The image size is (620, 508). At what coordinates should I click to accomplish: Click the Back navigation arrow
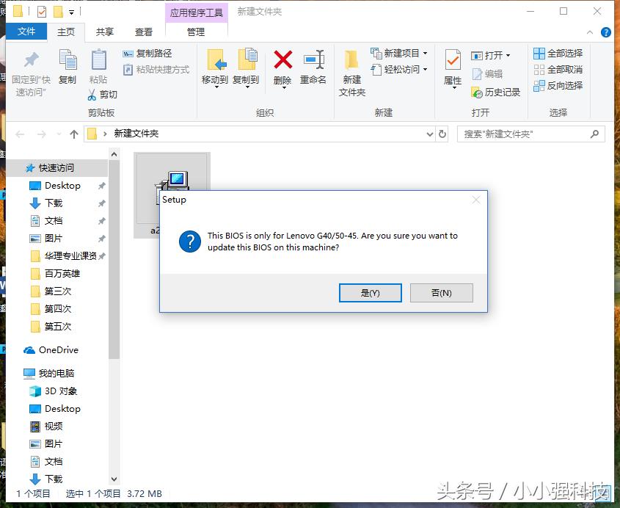pos(20,134)
